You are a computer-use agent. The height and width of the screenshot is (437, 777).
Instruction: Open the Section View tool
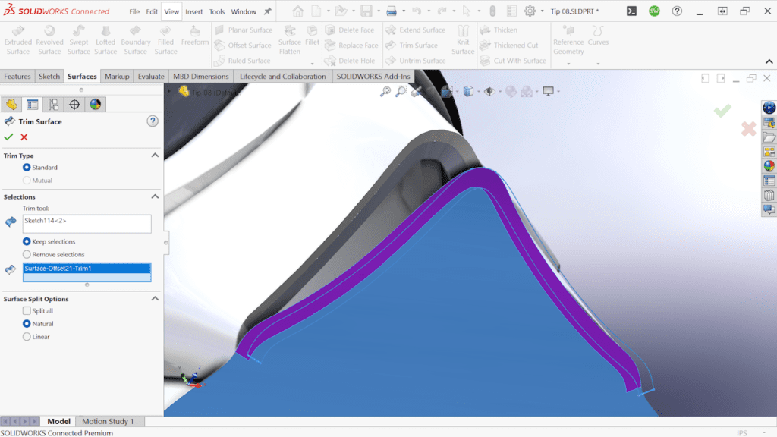click(x=446, y=91)
